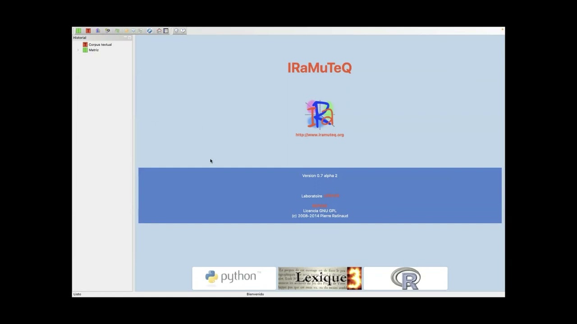Click the red laboratory link after Laboratoire
This screenshot has height=324, width=577.
[x=332, y=196]
